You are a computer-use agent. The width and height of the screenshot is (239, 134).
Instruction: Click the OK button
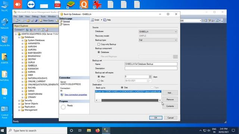coord(156,118)
